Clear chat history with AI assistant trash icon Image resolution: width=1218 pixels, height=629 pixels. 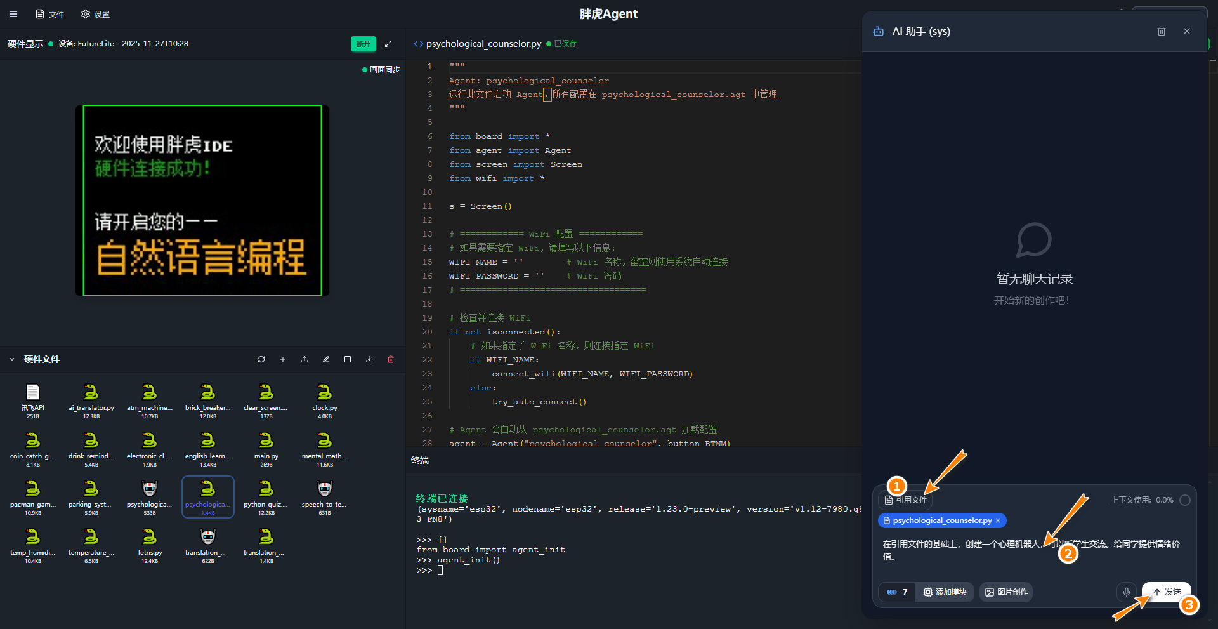[1162, 31]
